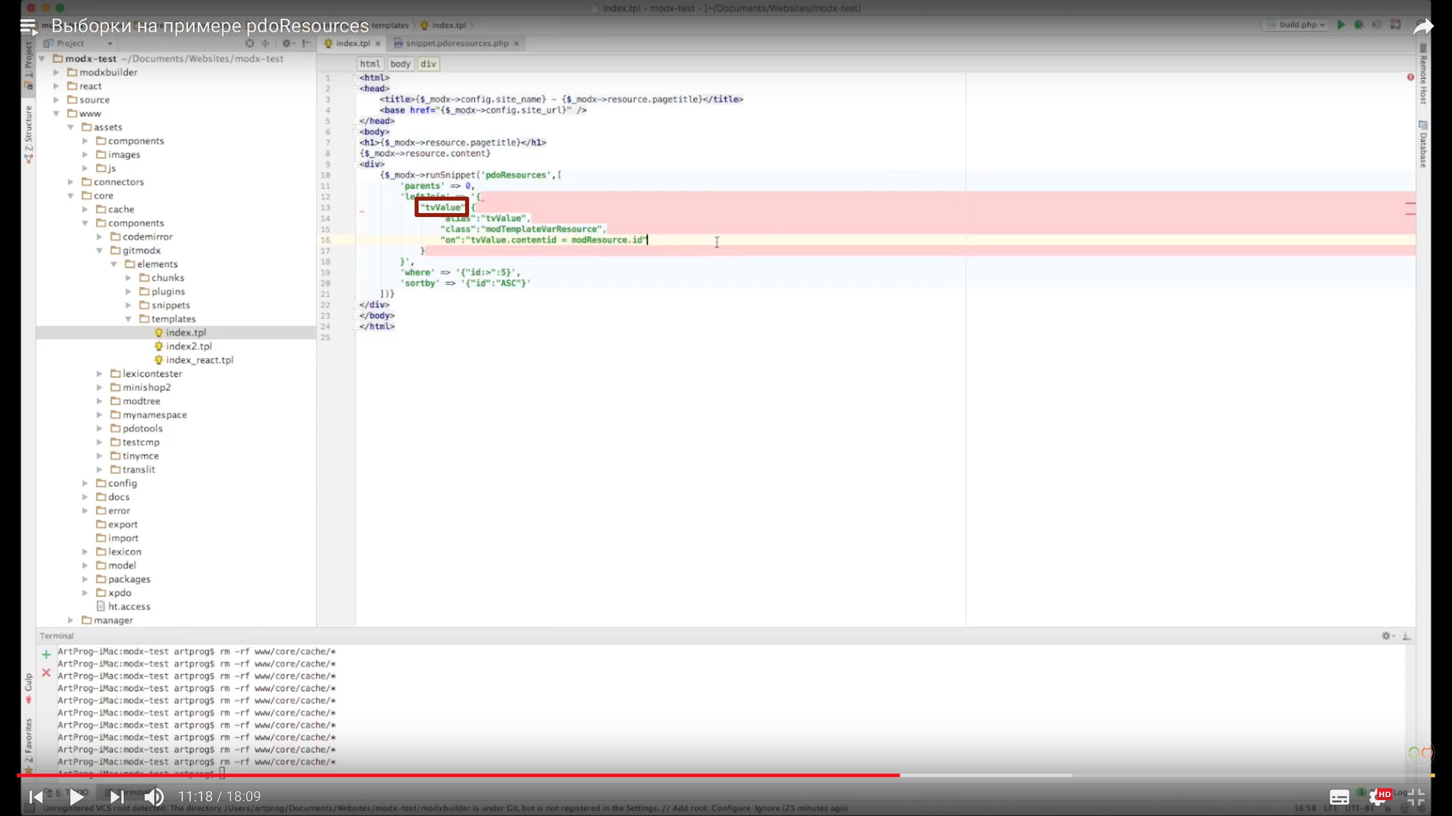The image size is (1452, 816).
Task: Collapse the www folder
Action: pyautogui.click(x=56, y=113)
